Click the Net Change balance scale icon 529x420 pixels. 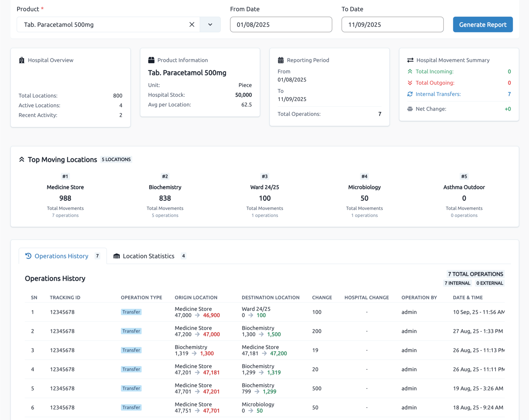click(x=410, y=109)
